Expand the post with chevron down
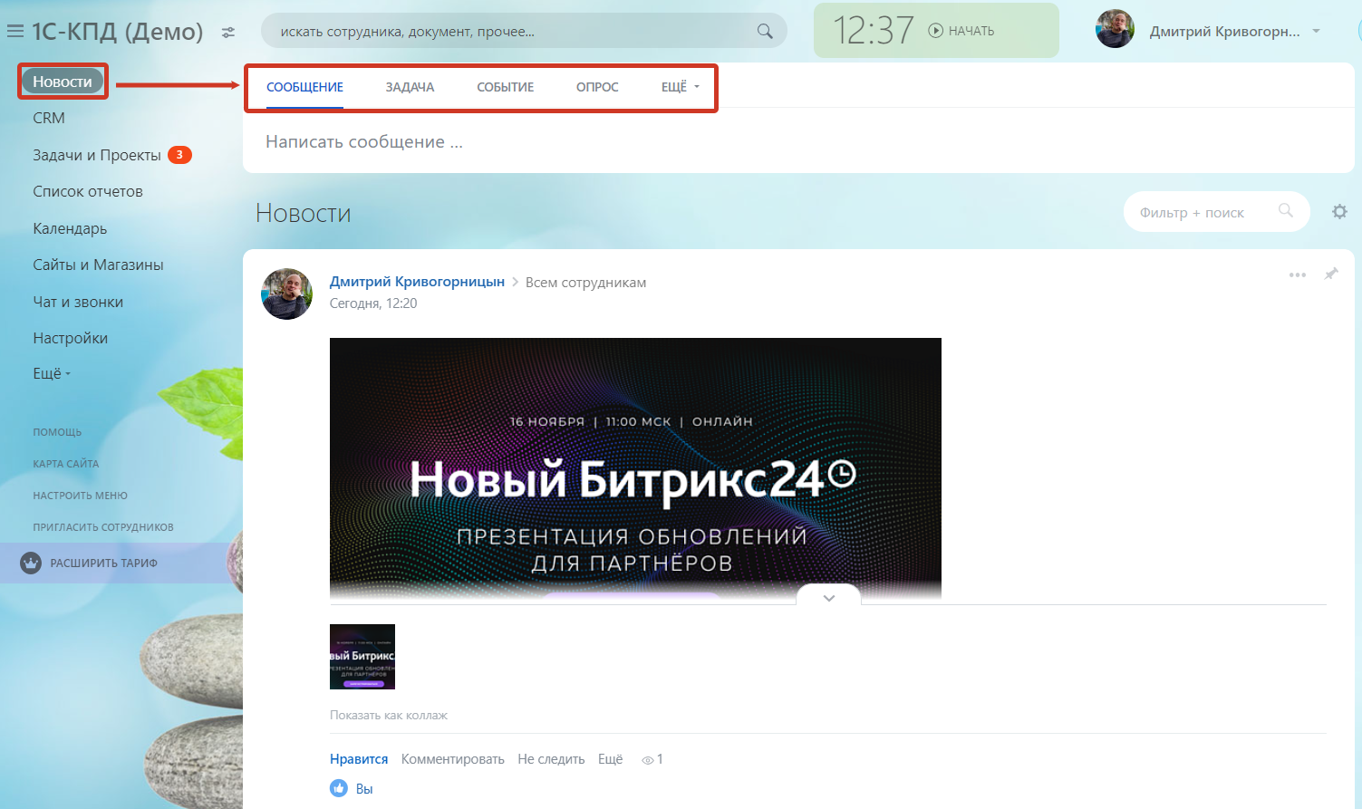 [x=828, y=597]
